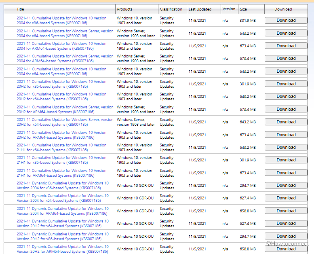Open Windows Server version 2004 ARM64 update link
This screenshot has width=314, height=254.
coord(65,59)
